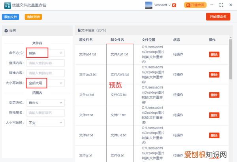The image size is (237, 162).
Task: Open the 变更方式 dropdown showing 自定义
Action: pyautogui.click(x=45, y=103)
